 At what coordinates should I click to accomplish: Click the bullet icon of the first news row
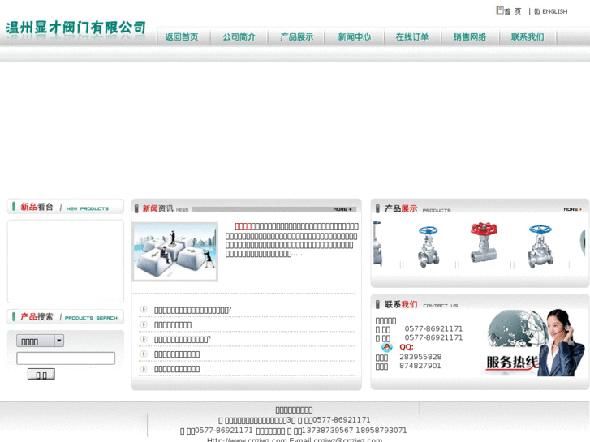144,309
